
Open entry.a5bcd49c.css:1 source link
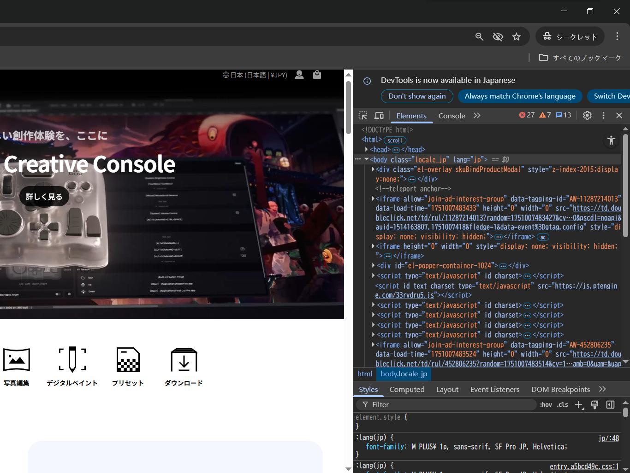pyautogui.click(x=584, y=467)
